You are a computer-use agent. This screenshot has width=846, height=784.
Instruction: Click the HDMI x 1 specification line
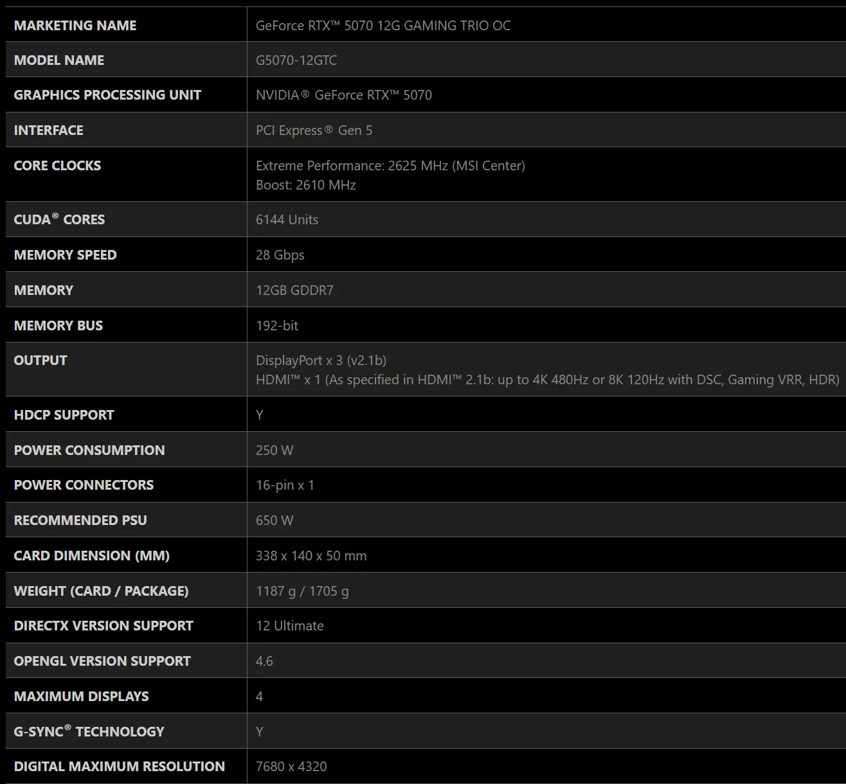(x=547, y=380)
